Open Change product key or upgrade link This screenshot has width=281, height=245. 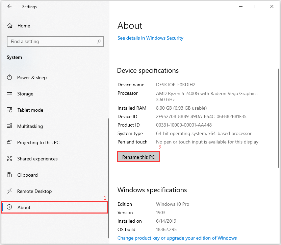[x=177, y=238]
